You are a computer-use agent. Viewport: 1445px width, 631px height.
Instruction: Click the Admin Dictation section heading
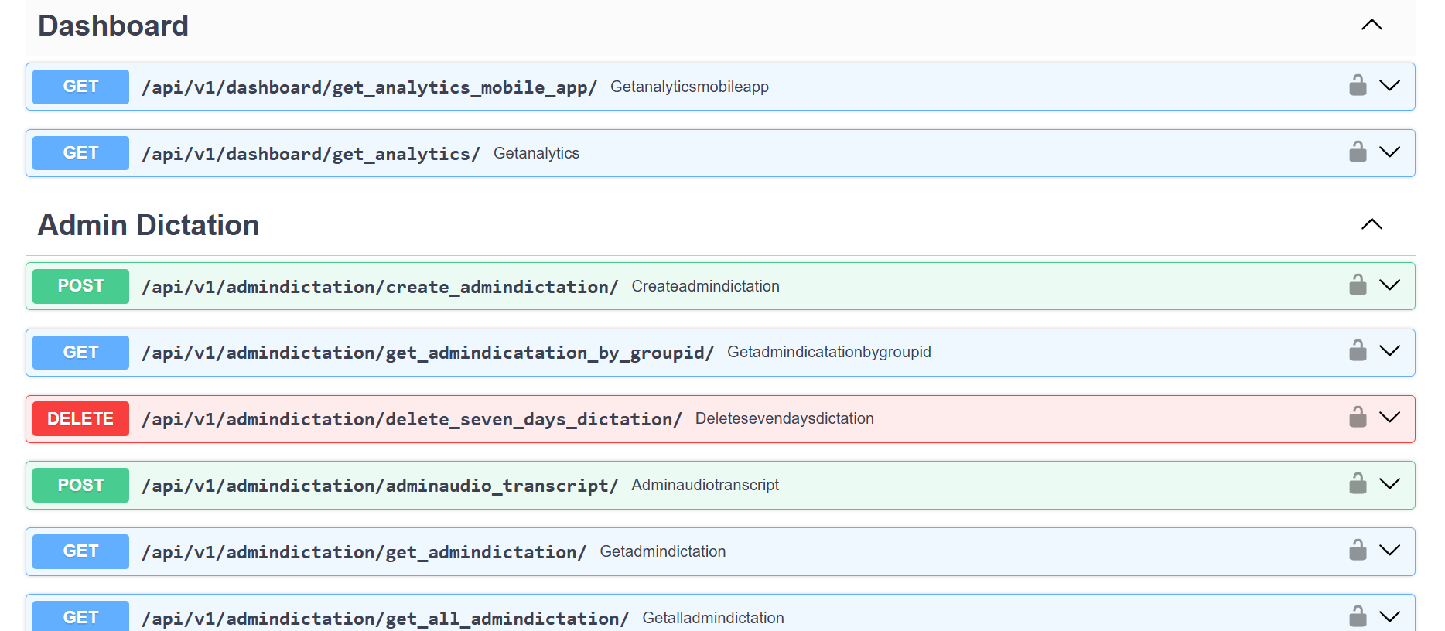[149, 225]
